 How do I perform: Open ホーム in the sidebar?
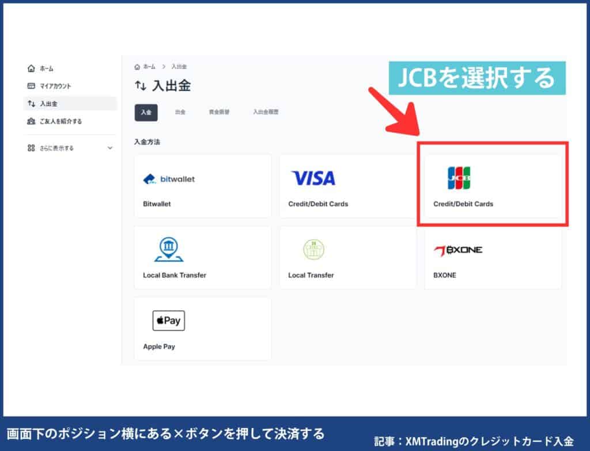[47, 69]
